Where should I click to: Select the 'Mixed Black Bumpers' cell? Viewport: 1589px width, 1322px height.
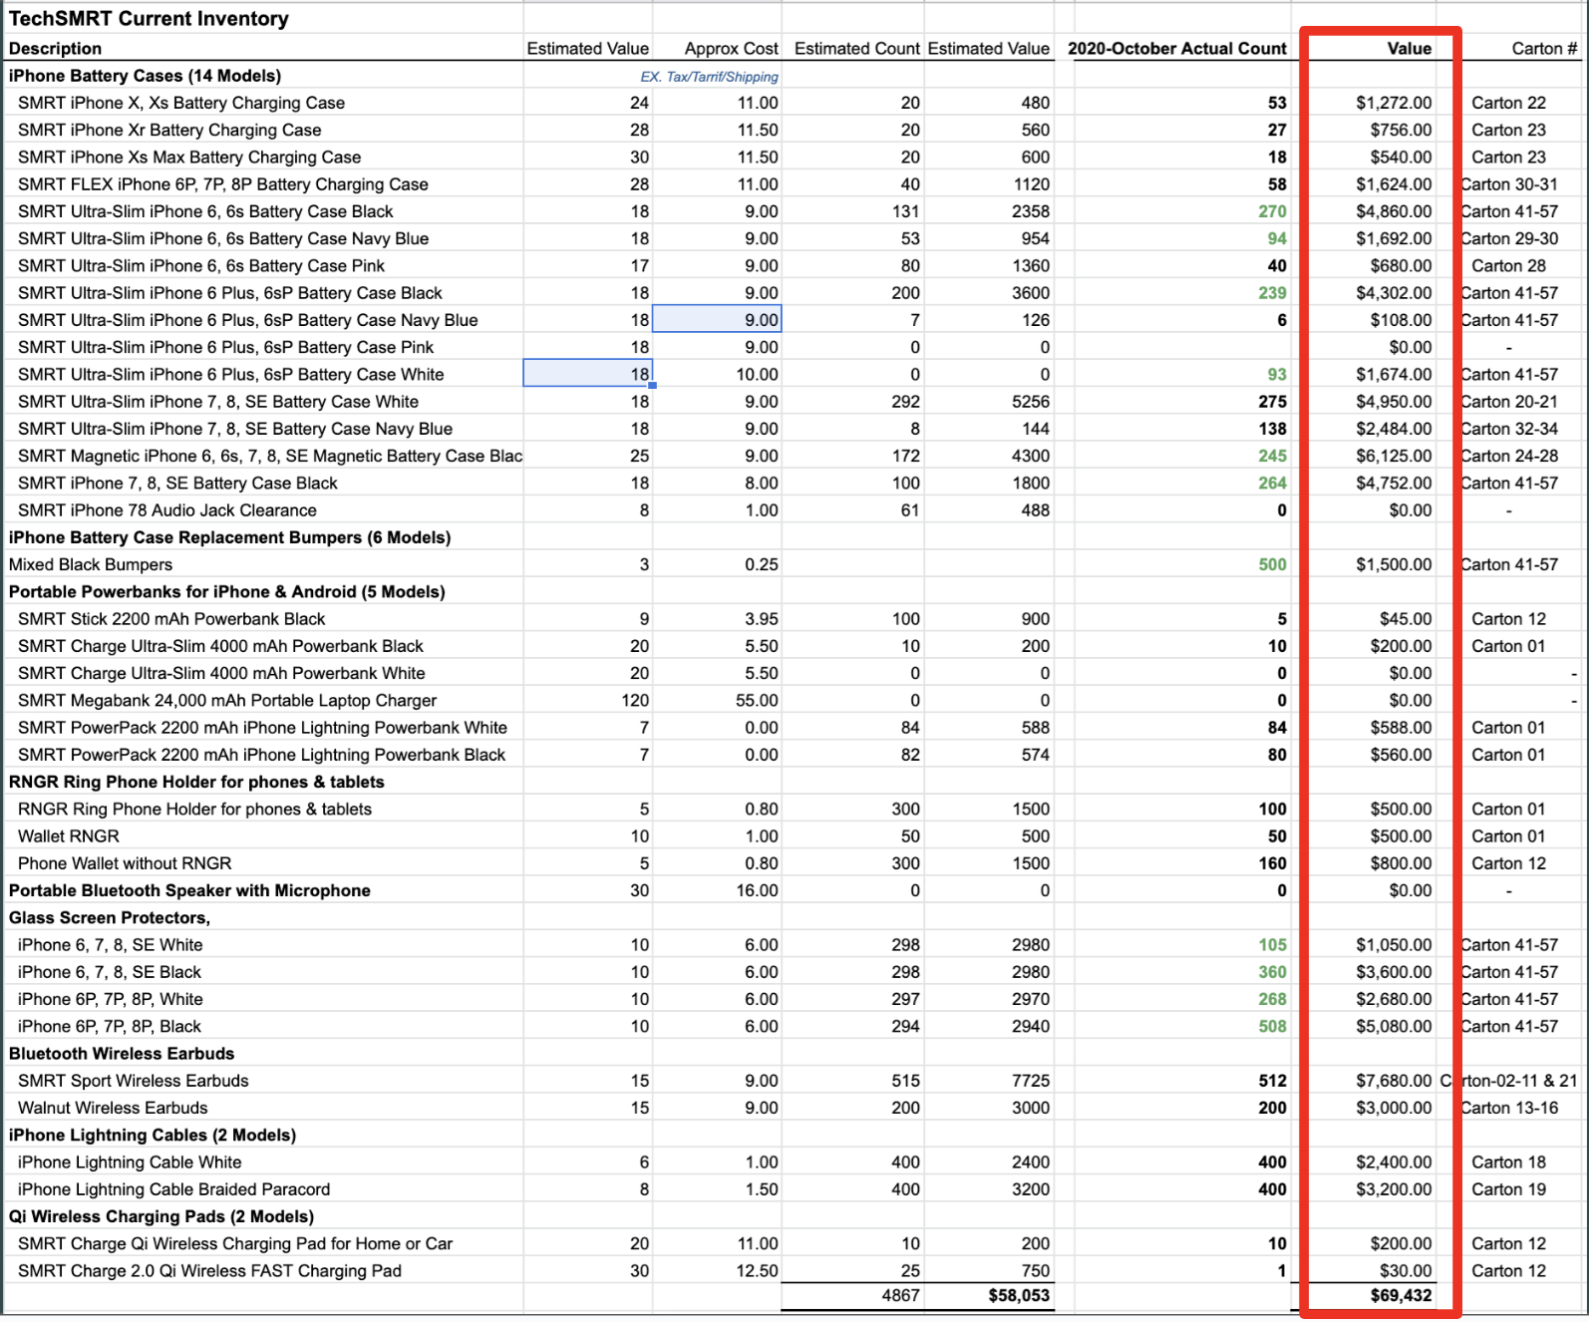(90, 564)
